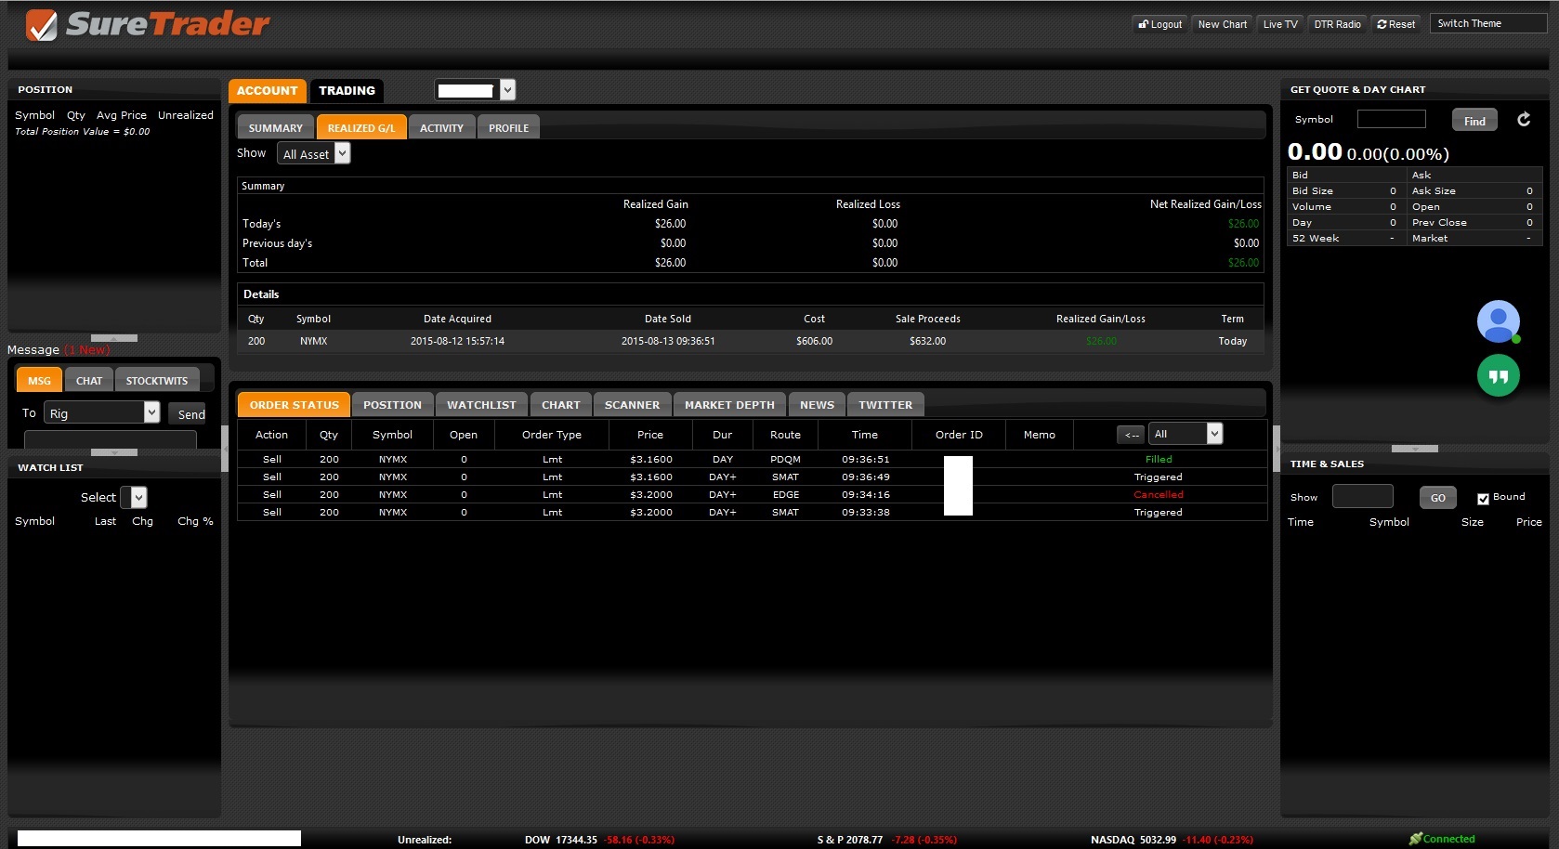Open the TWITTER tab
1559x849 pixels.
(x=885, y=404)
